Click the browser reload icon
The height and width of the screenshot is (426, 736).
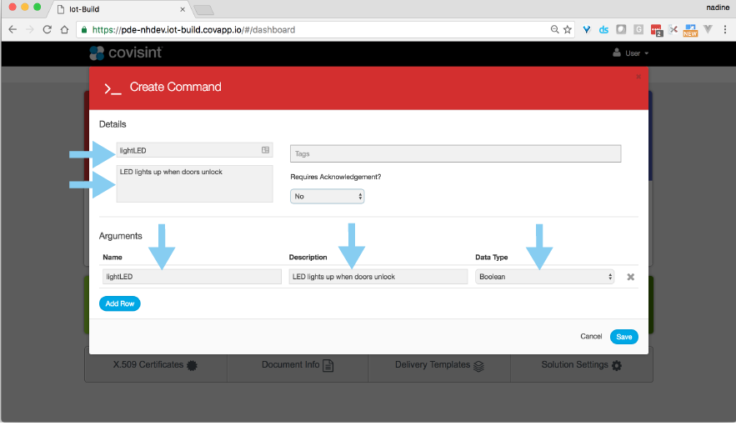(47, 29)
